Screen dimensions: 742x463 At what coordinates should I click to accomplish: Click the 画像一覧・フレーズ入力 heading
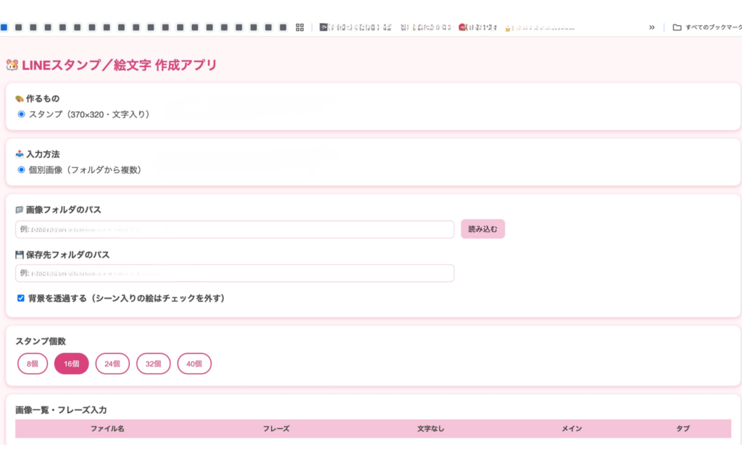click(x=61, y=409)
